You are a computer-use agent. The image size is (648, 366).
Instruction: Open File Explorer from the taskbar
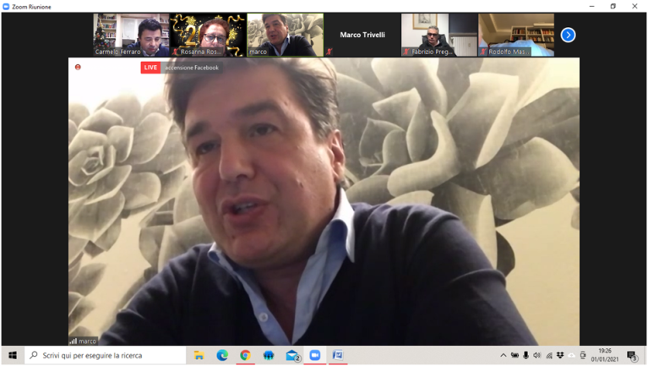pos(199,356)
